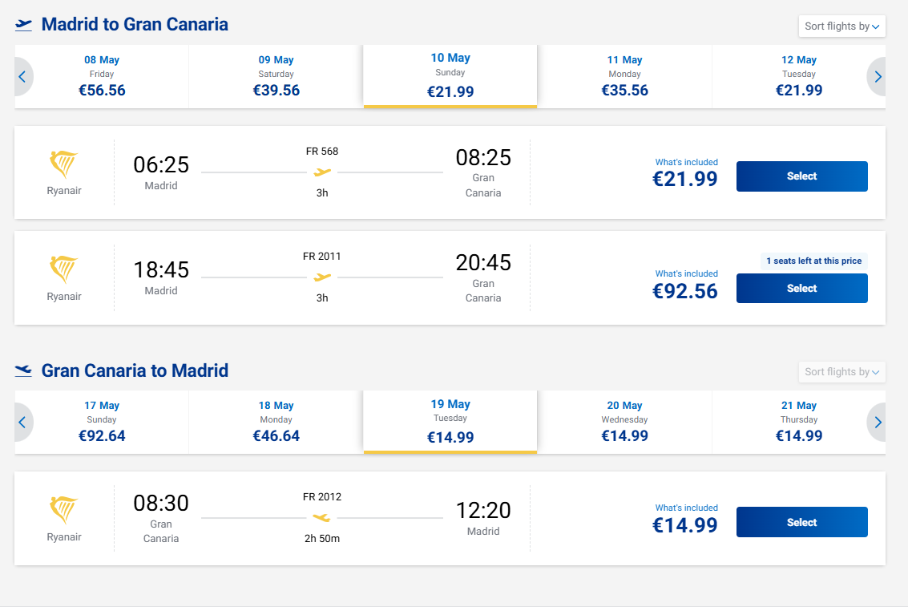Switch to the 12 May Tuesday tab
This screenshot has width=908, height=607.
point(798,77)
